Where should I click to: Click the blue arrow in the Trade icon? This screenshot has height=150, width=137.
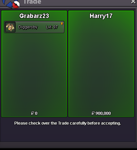coord(9,4)
